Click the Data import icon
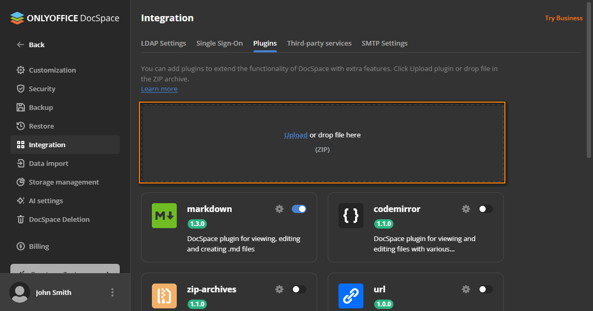 pos(20,163)
